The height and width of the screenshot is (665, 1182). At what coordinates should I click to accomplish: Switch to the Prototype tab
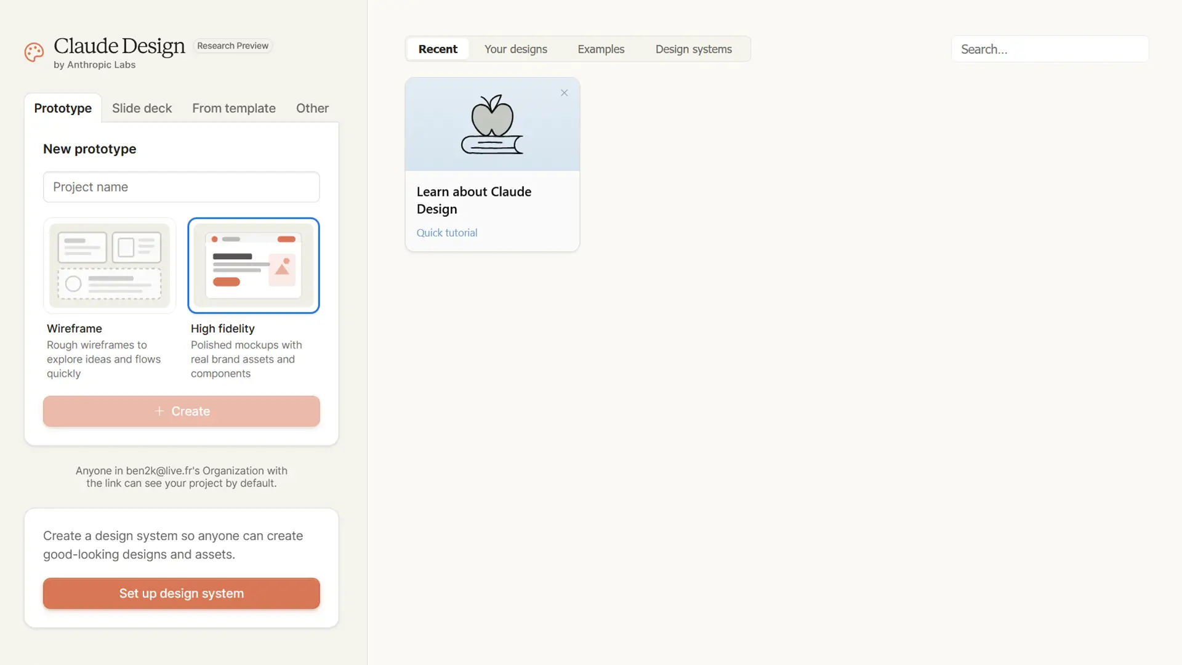tap(63, 108)
